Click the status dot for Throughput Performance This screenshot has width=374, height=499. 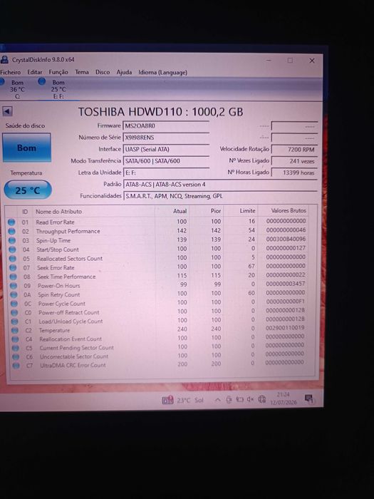click(x=12, y=232)
